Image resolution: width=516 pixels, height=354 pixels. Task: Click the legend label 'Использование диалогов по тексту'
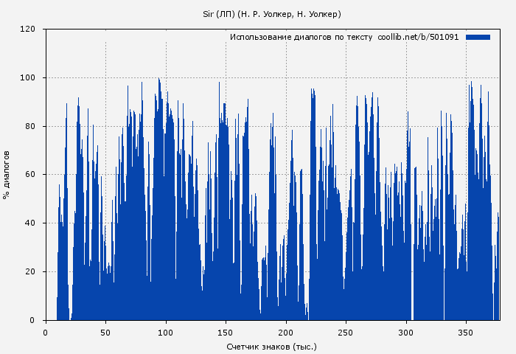301,37
